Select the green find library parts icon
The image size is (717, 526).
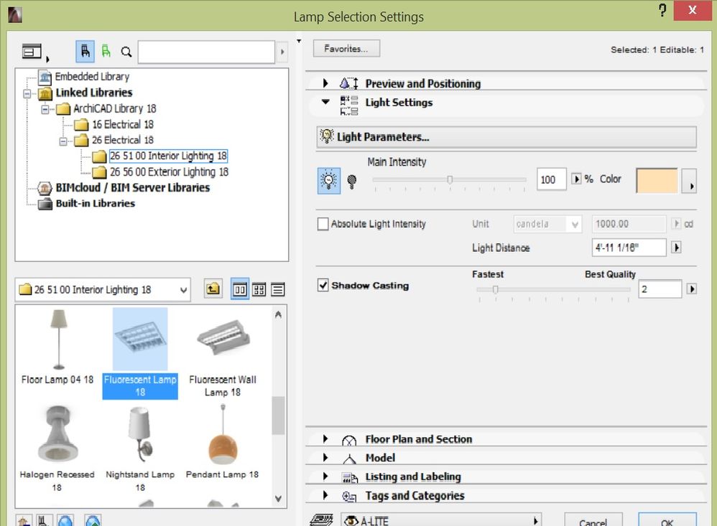[x=106, y=51]
